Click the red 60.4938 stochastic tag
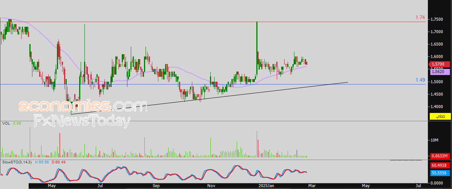This screenshot has width=452, height=189. [x=440, y=165]
